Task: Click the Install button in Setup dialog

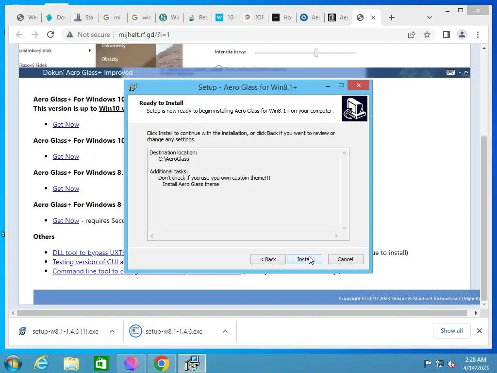Action: coord(304,259)
